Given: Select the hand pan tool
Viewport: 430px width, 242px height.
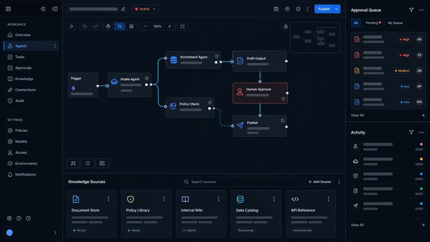Looking at the screenshot, I should point(108,26).
